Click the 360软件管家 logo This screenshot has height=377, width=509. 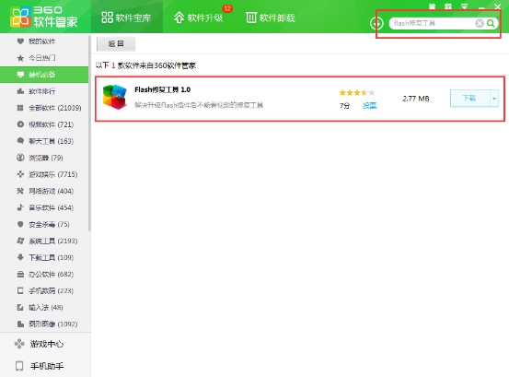44,17
